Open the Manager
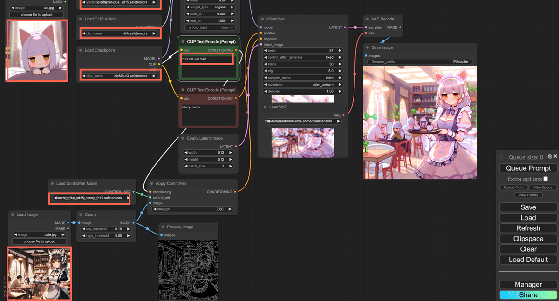The width and height of the screenshot is (559, 301). click(x=528, y=284)
